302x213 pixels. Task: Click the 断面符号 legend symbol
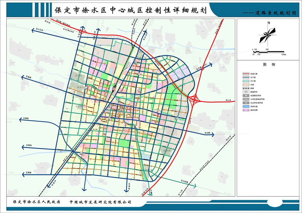click(x=246, y=92)
